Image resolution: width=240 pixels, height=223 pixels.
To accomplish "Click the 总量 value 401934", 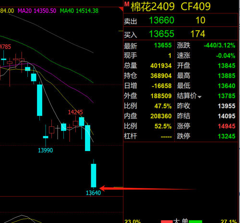I will (x=161, y=66).
